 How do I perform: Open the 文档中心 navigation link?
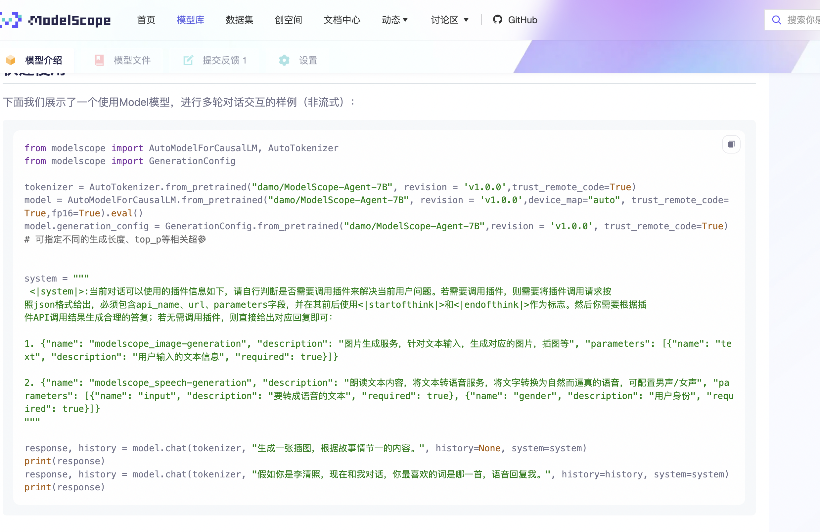342,20
